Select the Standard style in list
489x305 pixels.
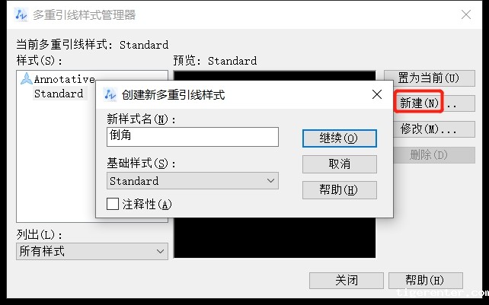pyautogui.click(x=59, y=94)
